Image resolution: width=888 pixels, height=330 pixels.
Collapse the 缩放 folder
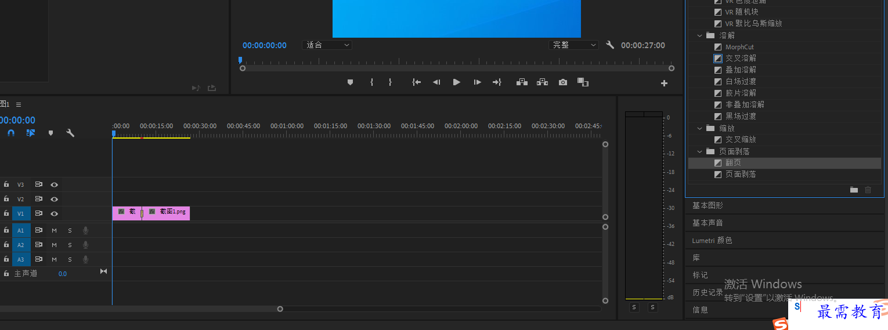[700, 128]
